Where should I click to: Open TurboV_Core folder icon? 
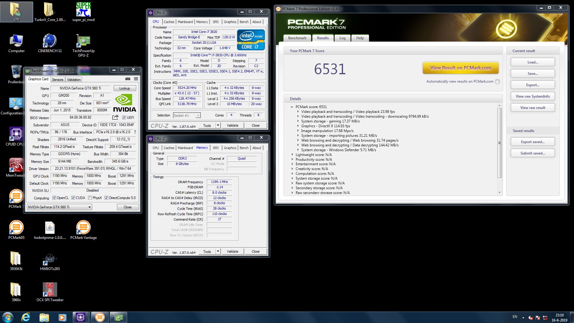point(50,12)
